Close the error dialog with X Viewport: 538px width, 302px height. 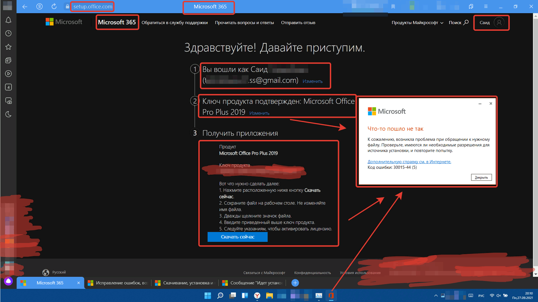coord(491,104)
